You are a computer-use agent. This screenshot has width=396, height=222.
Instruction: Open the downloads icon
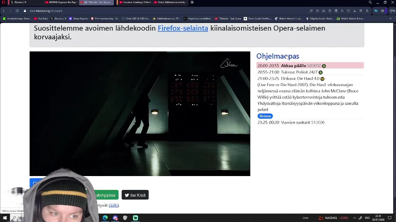(x=355, y=11)
